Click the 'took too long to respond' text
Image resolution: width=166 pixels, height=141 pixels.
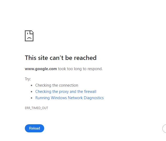pyautogui.click(x=80, y=69)
